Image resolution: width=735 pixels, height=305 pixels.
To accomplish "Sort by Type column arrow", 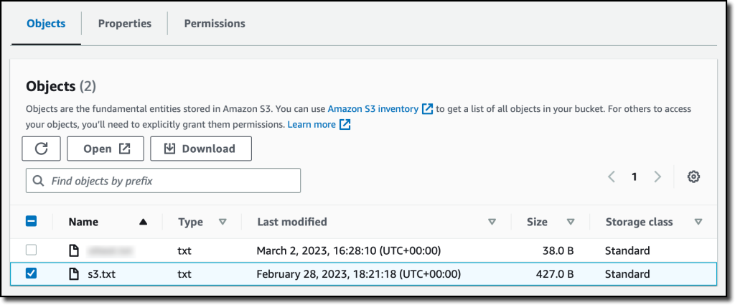I will (x=223, y=222).
